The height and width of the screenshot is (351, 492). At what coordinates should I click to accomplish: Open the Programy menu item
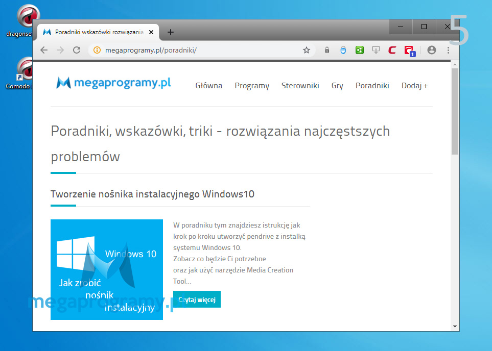(252, 86)
